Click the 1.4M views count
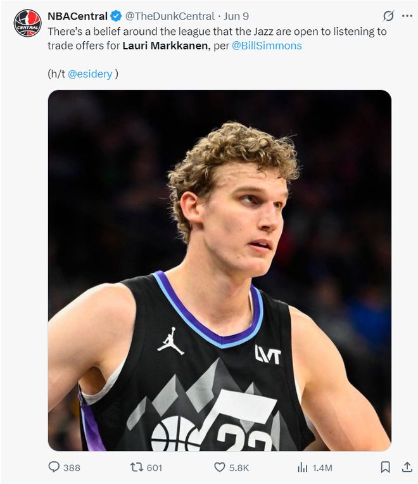 (322, 468)
